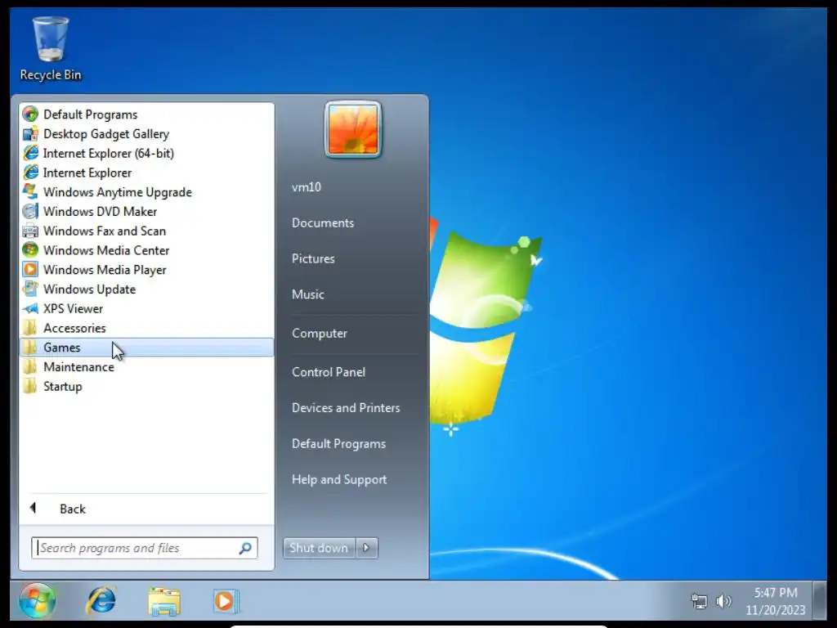This screenshot has width=837, height=628.
Task: Open Control Panel
Action: 329,372
